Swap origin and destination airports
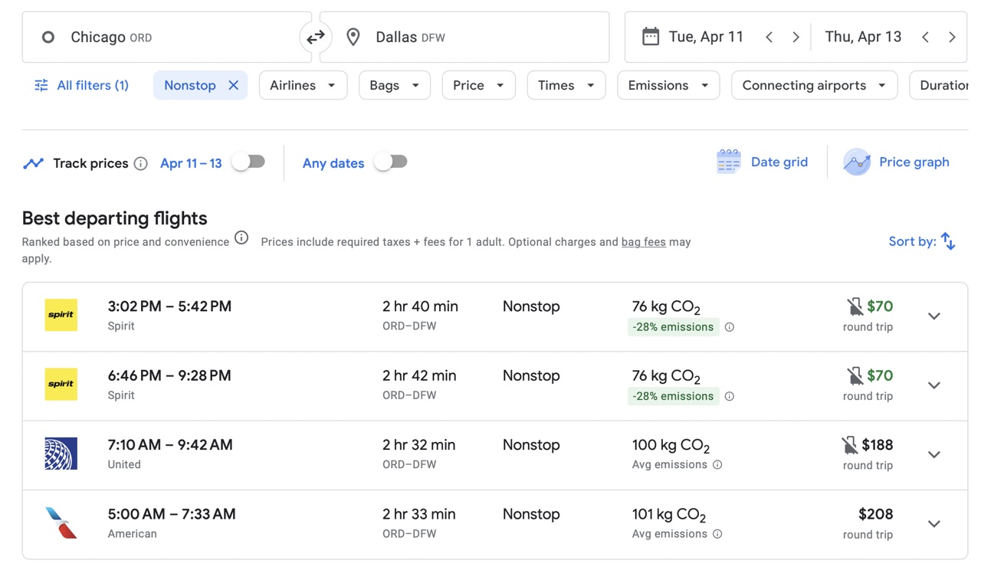This screenshot has width=981, height=570. [316, 37]
